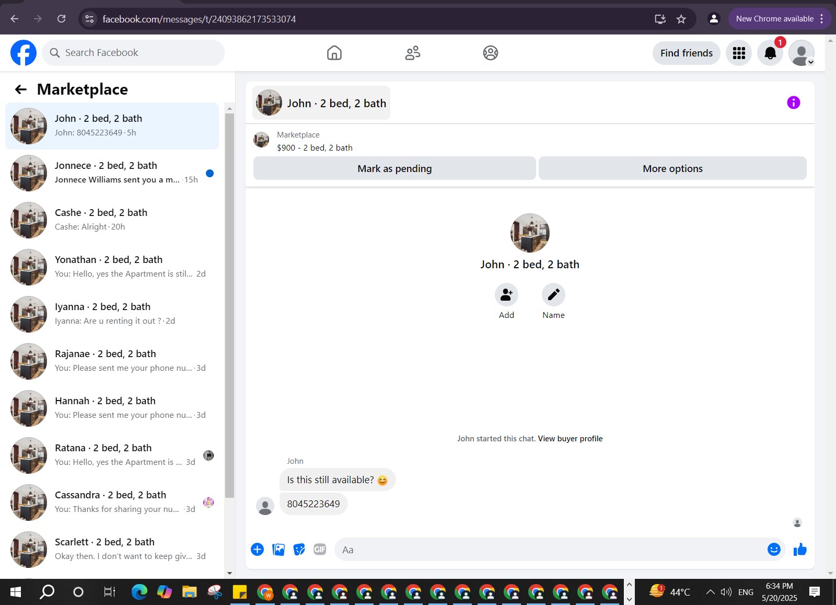Focus the Search Facebook field
The width and height of the screenshot is (836, 605).
(x=133, y=53)
